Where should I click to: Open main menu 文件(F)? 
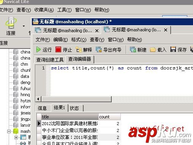tap(6, 10)
